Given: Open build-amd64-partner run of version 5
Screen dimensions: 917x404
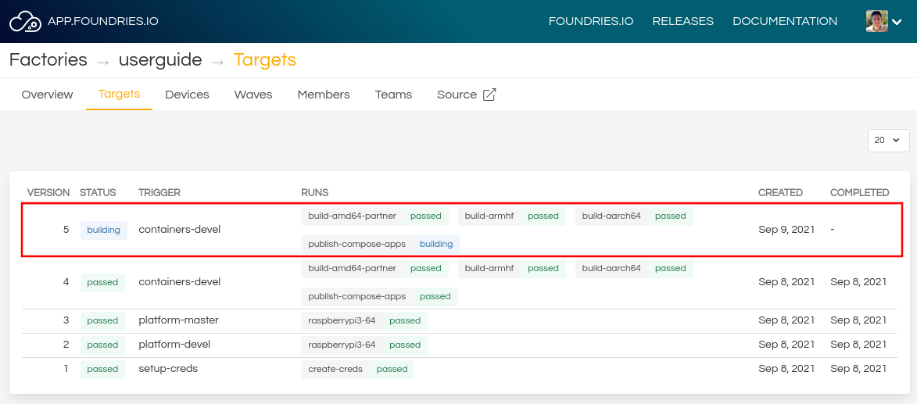Looking at the screenshot, I should pos(374,216).
